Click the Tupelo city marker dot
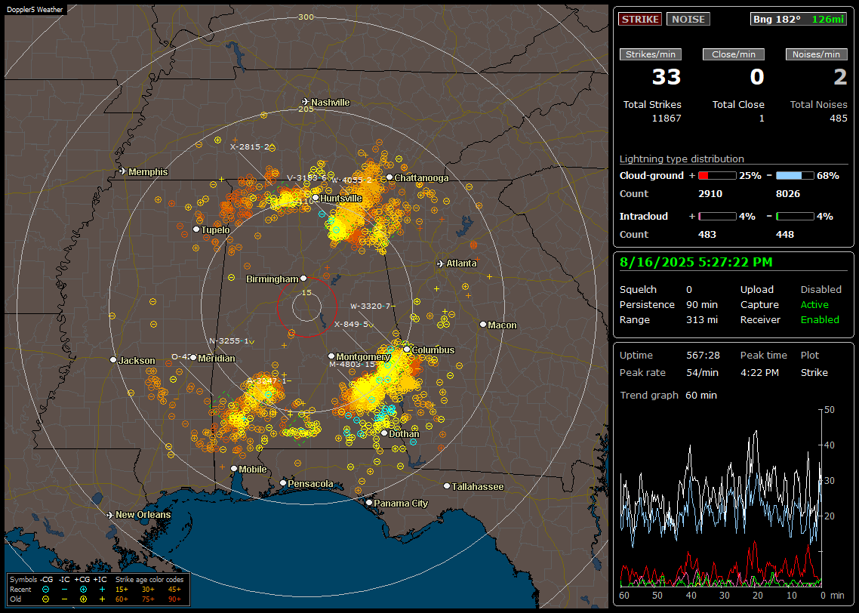This screenshot has width=859, height=613. point(196,229)
